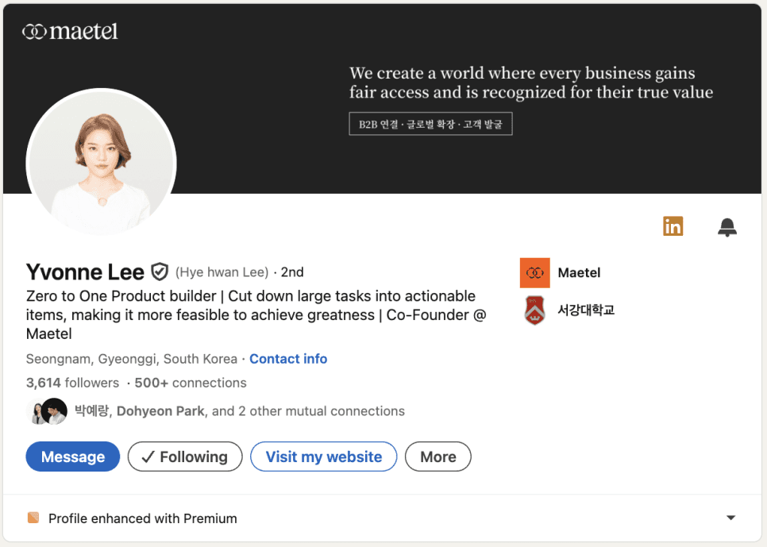
Task: Open the Contact info link
Action: [288, 359]
